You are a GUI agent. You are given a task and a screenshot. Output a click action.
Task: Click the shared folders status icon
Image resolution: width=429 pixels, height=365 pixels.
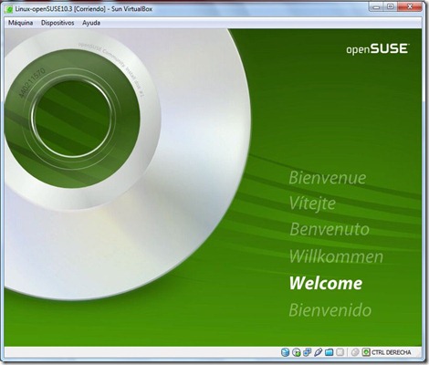[329, 352]
